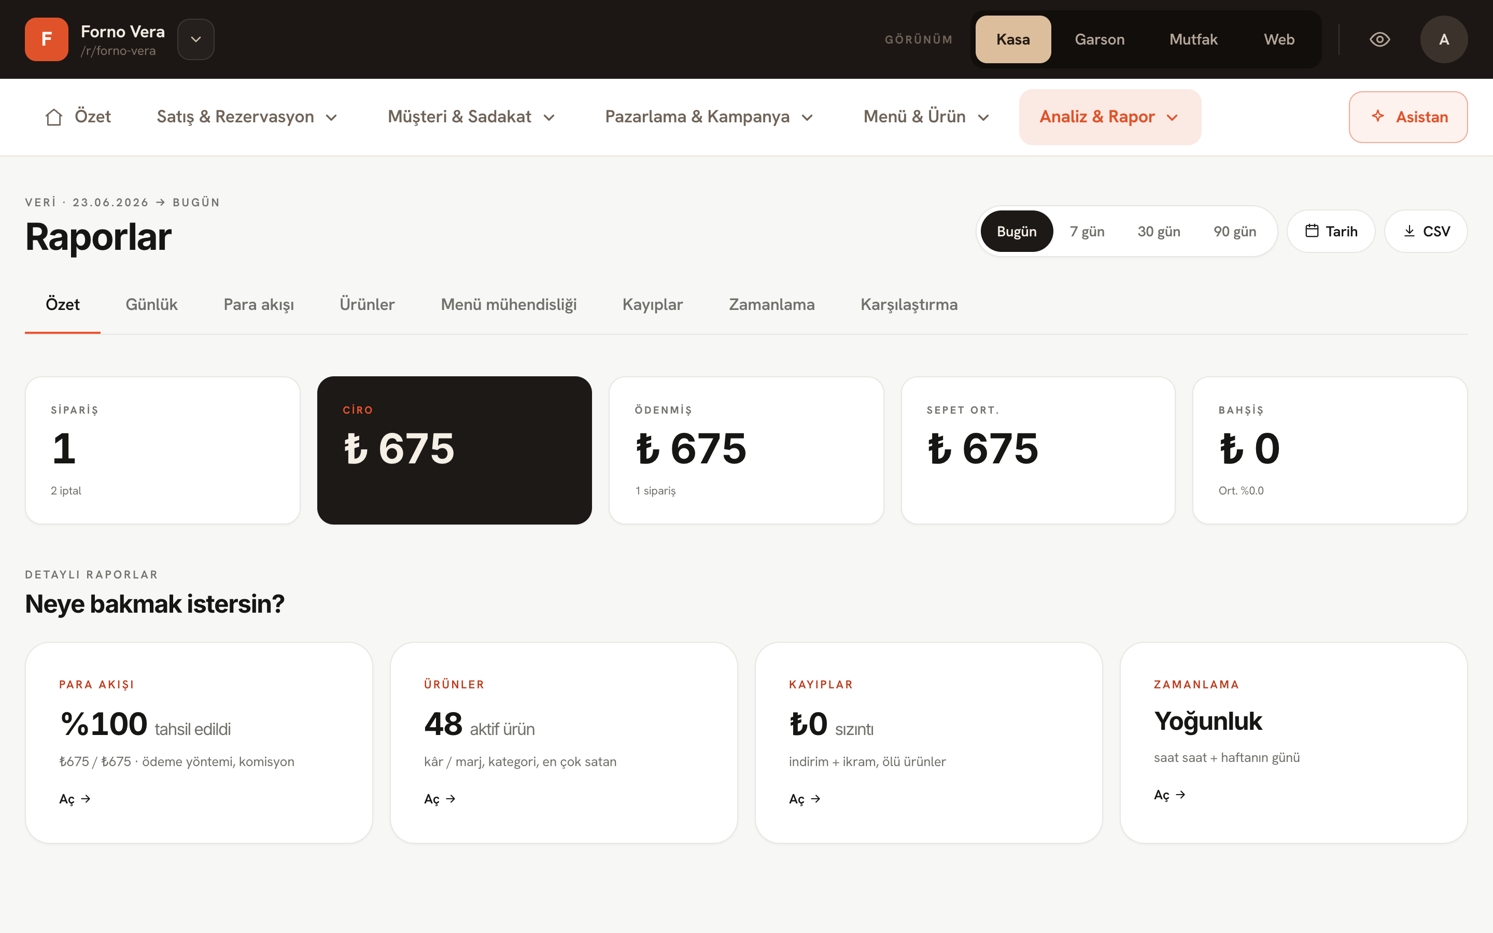Viewport: 1493px width, 933px height.
Task: Switch to the Kayıplar tab
Action: (x=652, y=305)
